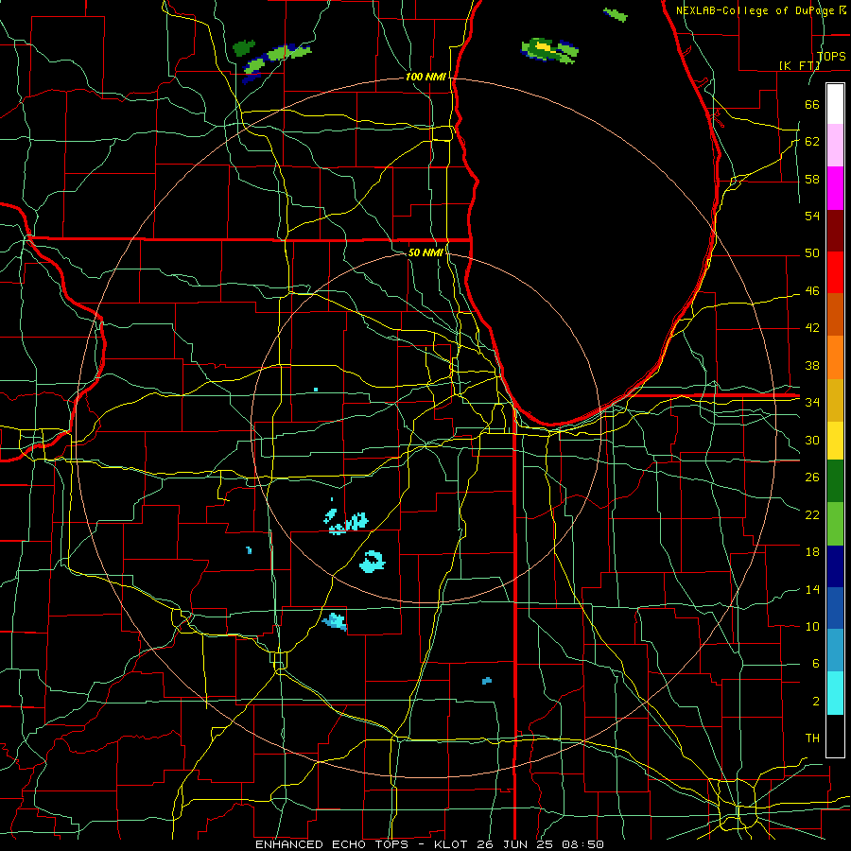This screenshot has width=851, height=851.
Task: Pick the light pink legend color swatch
Action: pyautogui.click(x=835, y=145)
